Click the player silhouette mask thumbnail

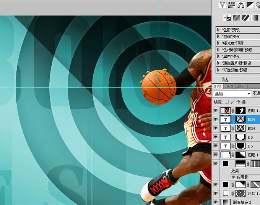[x=240, y=110]
